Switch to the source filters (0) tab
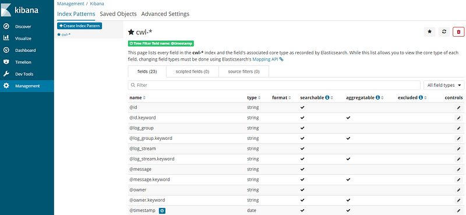Viewport: 466px width, 215px height. coord(243,72)
